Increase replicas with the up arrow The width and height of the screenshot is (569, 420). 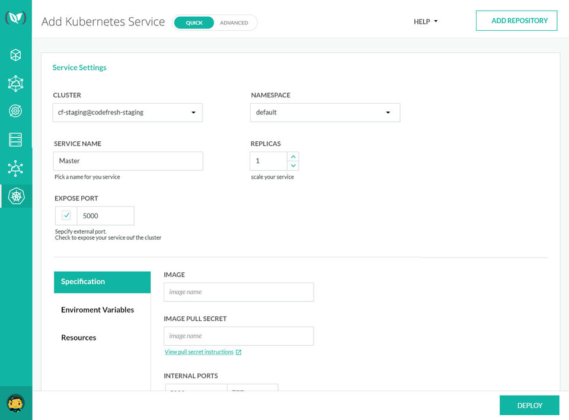tap(293, 157)
